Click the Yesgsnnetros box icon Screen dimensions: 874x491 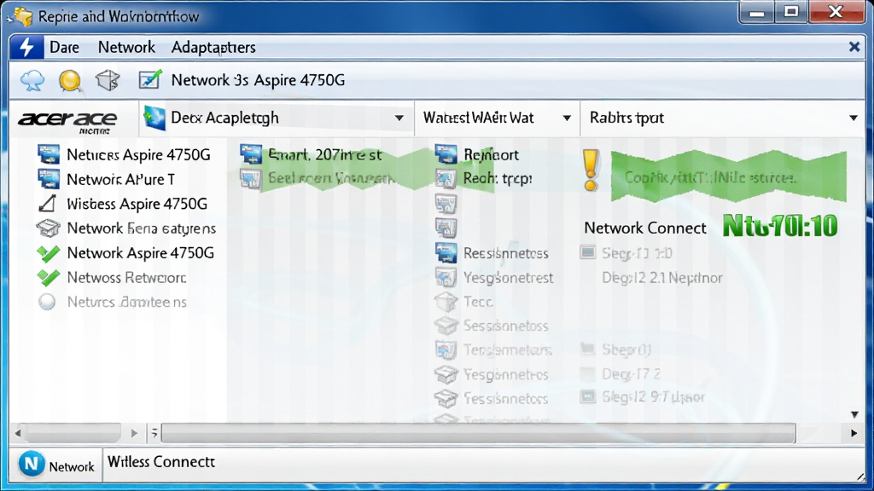446,374
